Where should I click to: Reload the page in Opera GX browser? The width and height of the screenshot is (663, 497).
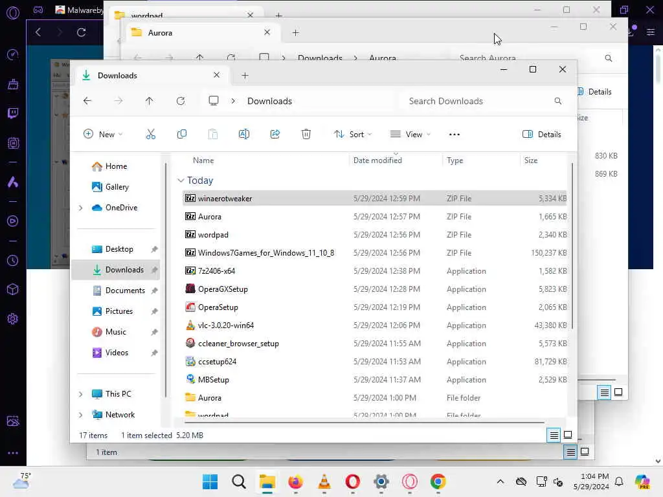point(81,32)
